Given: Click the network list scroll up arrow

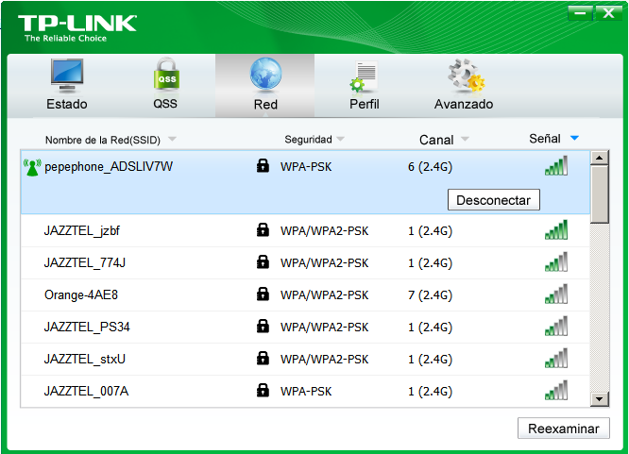Looking at the screenshot, I should [x=600, y=158].
